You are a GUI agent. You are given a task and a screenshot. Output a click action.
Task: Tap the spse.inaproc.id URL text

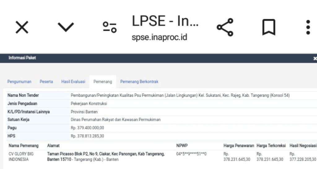pyautogui.click(x=159, y=38)
